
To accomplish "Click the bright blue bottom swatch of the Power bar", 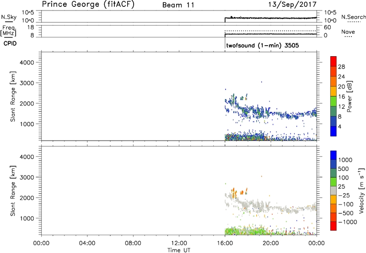I will click(x=334, y=131).
